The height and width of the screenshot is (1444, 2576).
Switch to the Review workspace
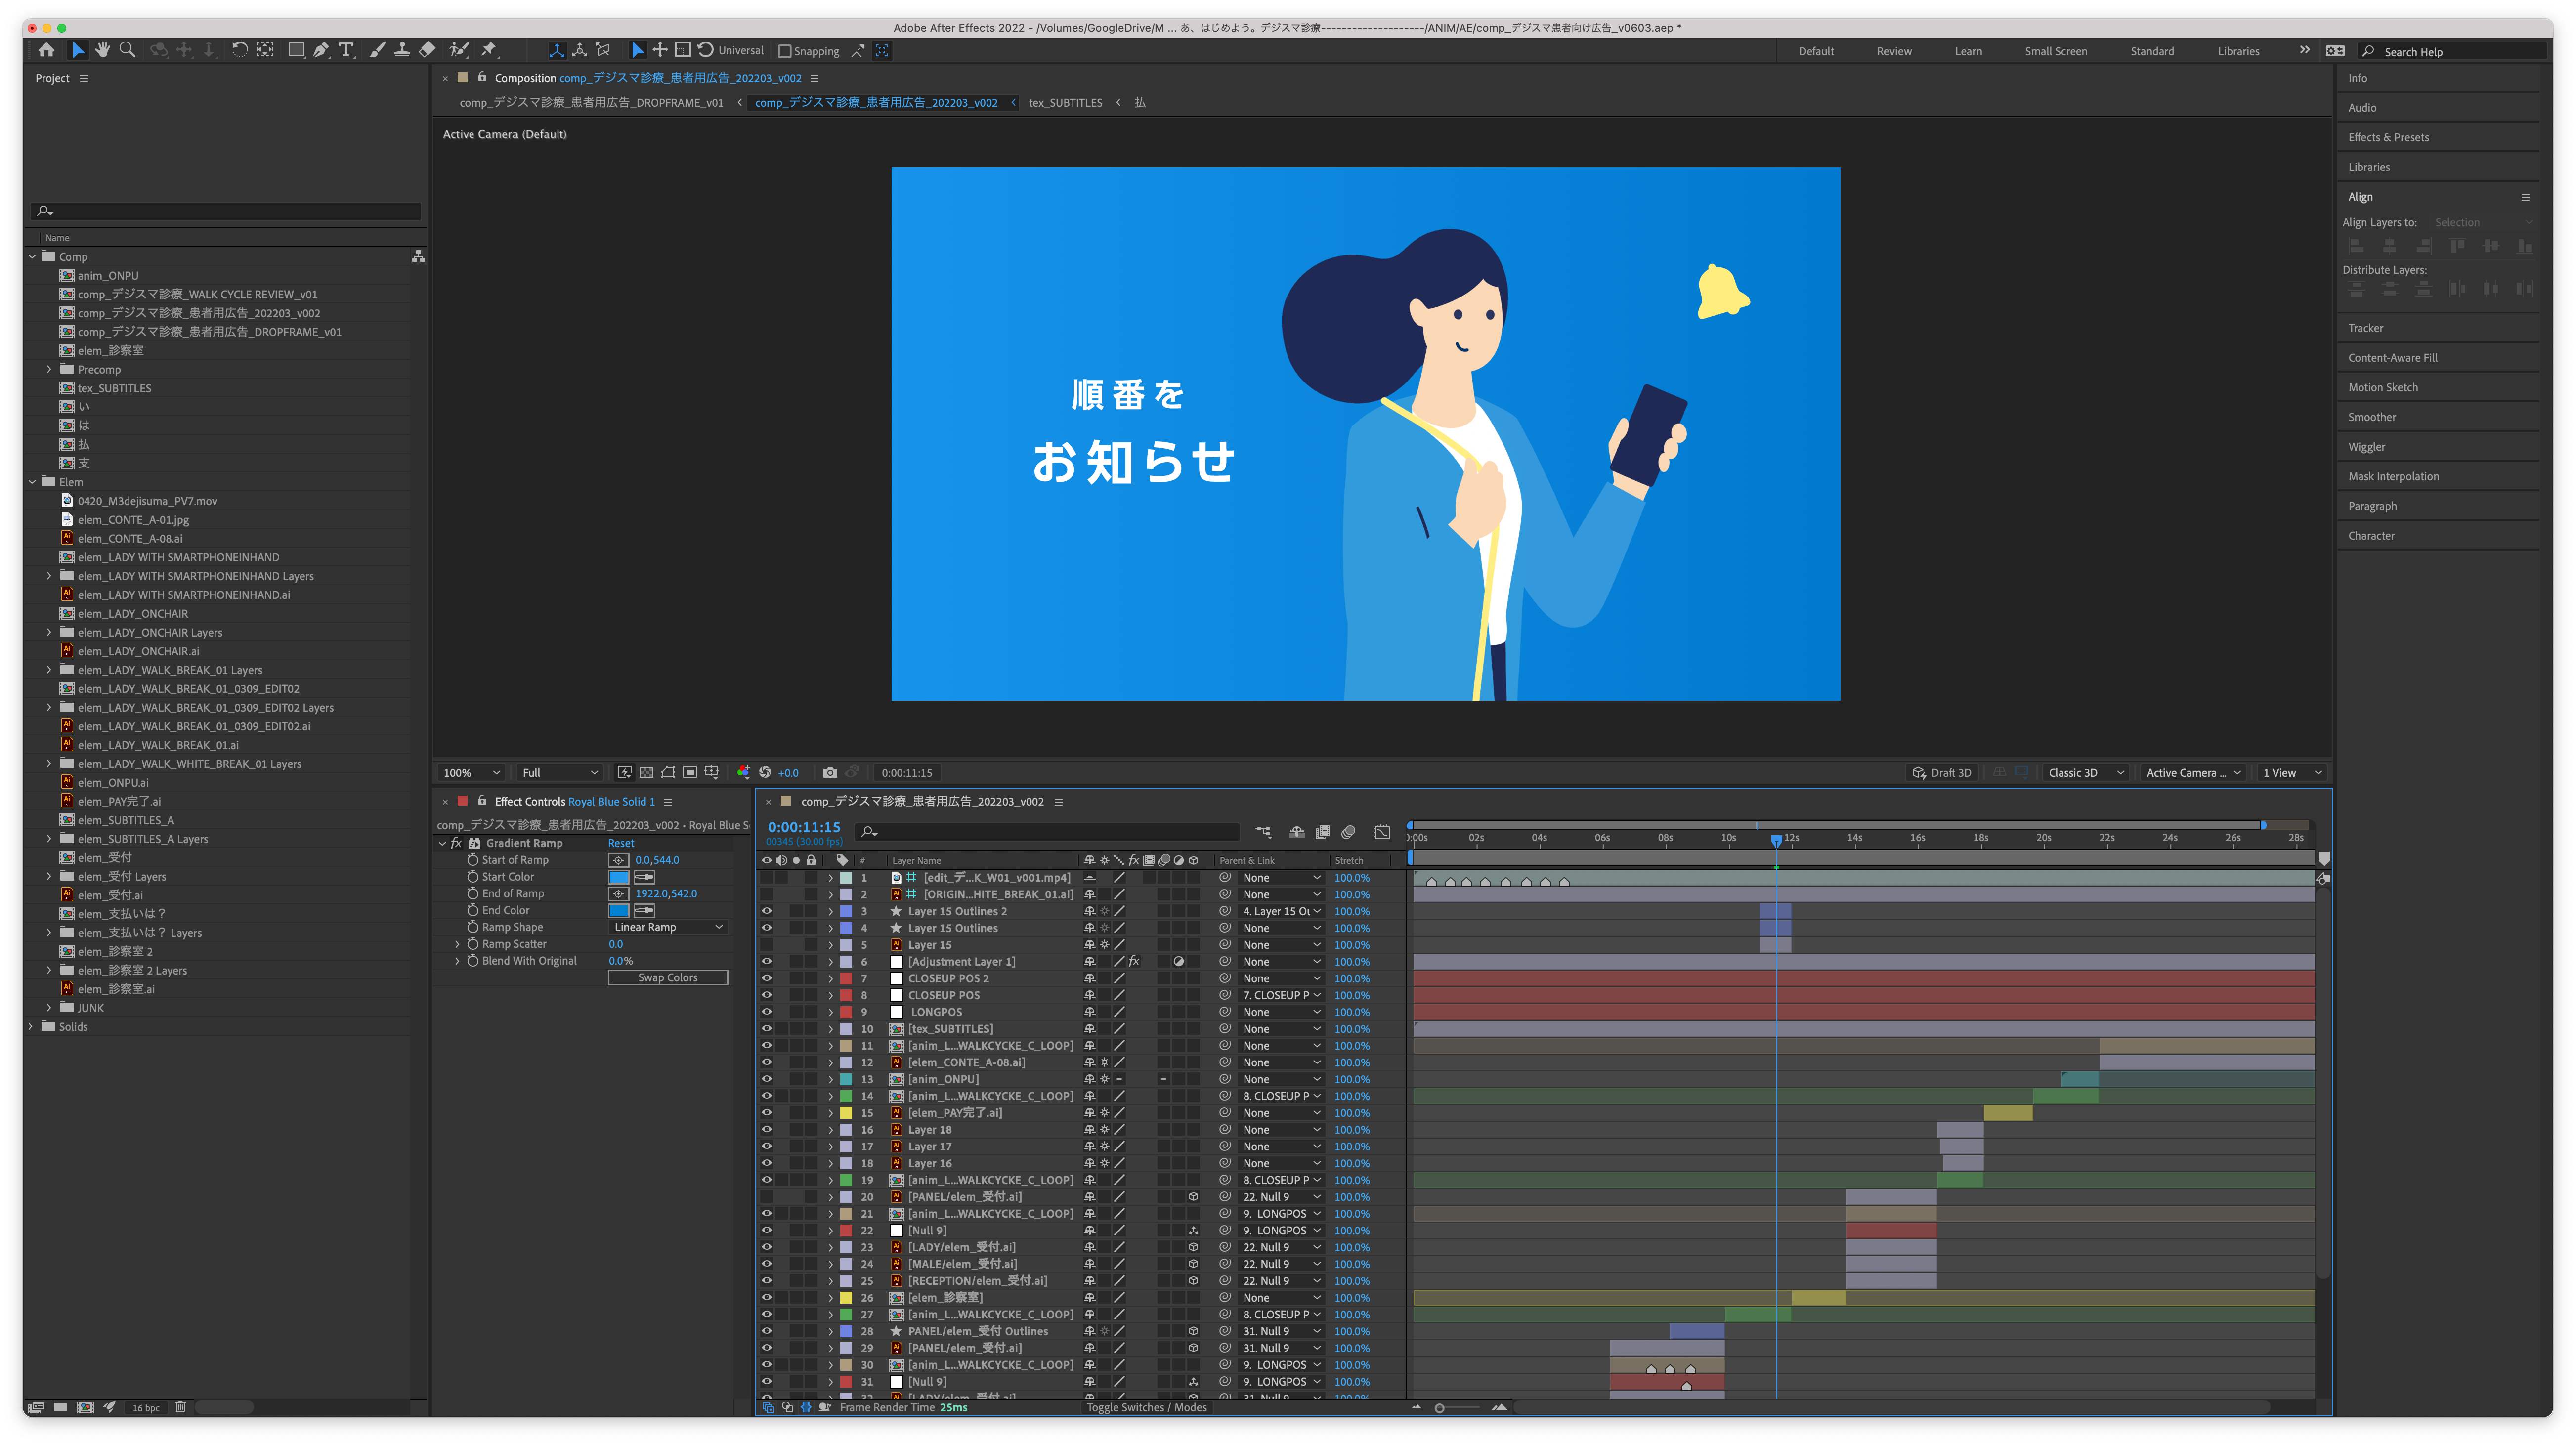[x=1894, y=52]
